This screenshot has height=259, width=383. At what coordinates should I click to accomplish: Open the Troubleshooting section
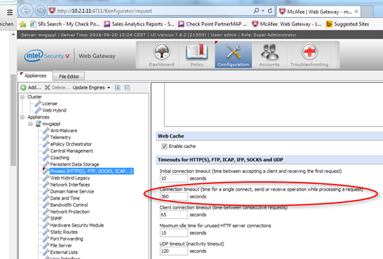click(x=309, y=55)
